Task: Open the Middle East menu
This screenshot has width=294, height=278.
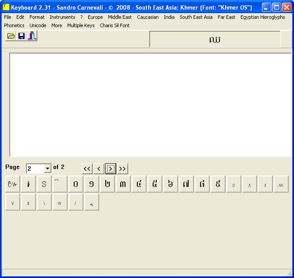Action: pos(120,17)
